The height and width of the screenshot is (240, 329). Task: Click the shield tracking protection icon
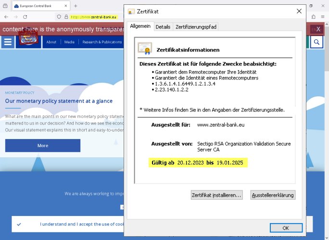click(59, 17)
